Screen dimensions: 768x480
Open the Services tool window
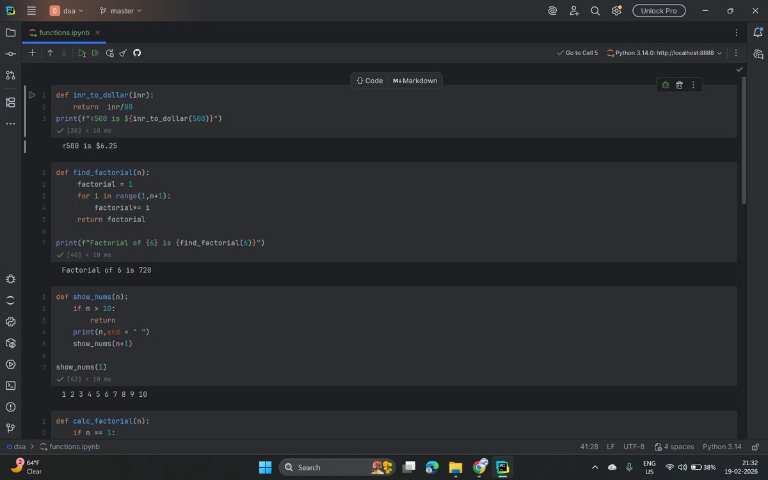pyautogui.click(x=10, y=364)
